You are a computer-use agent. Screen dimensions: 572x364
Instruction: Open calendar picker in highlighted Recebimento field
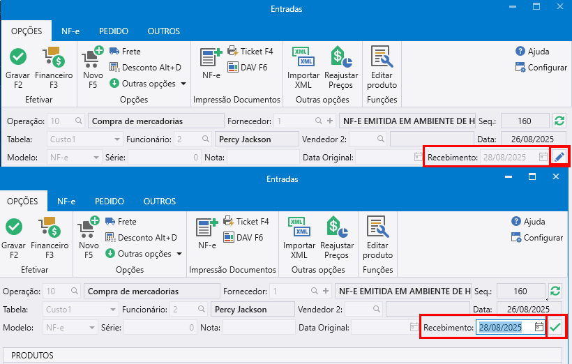pos(539,327)
